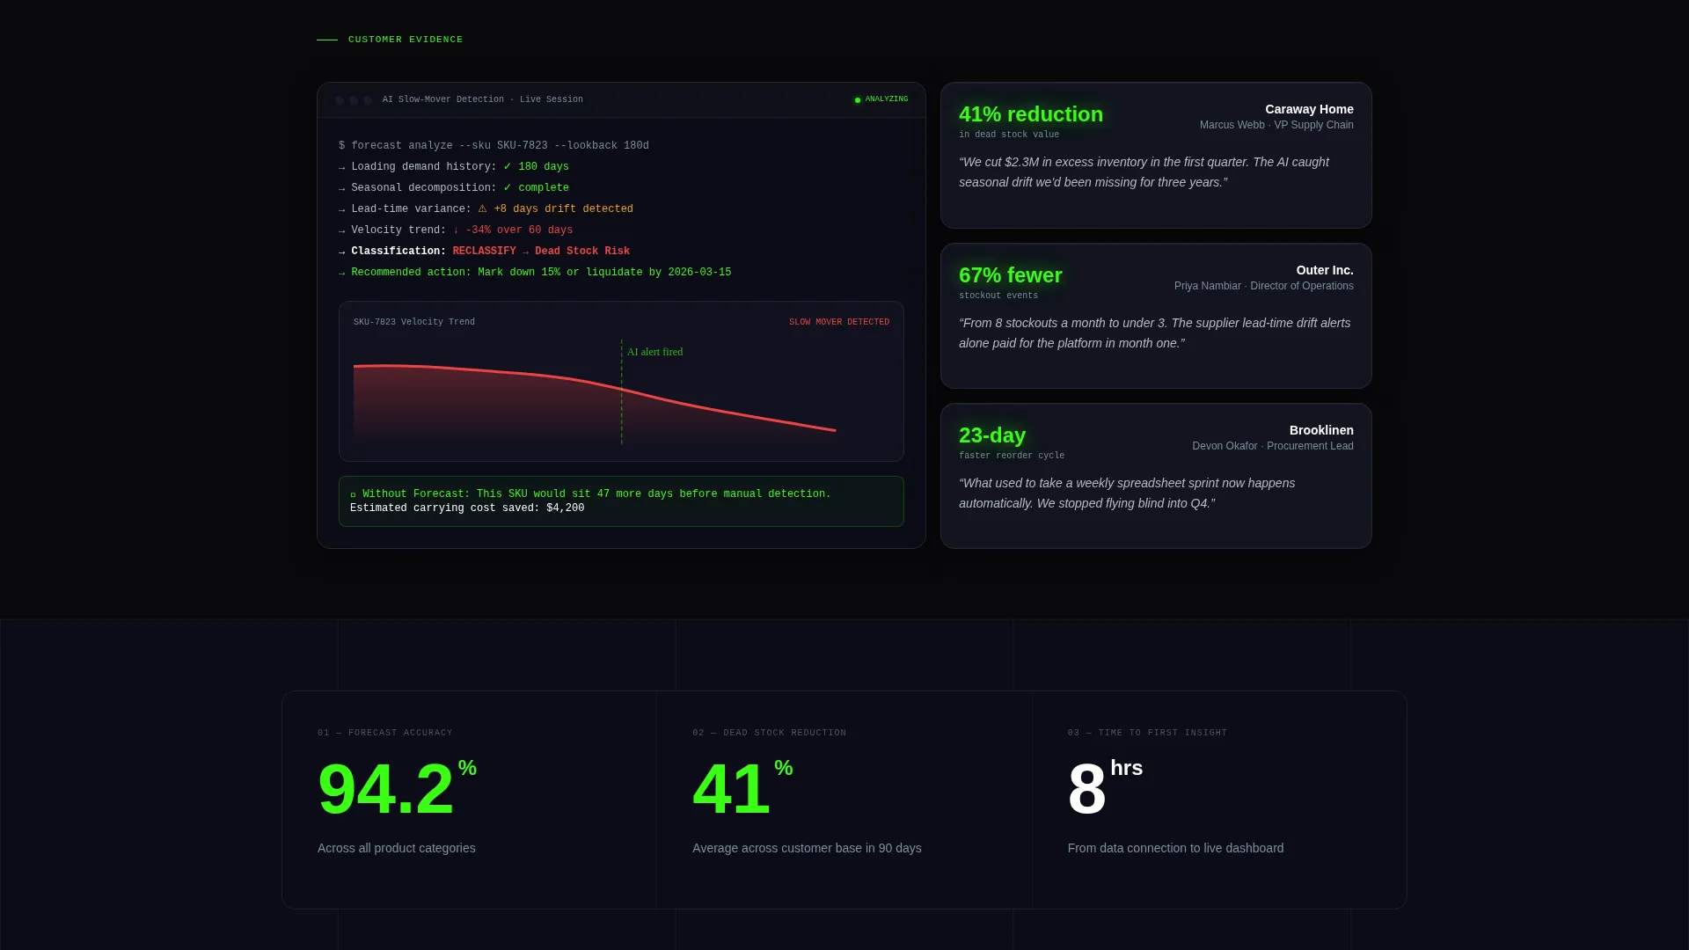
Task: Click the '67% fewer' stockout stat
Action: tap(1011, 275)
